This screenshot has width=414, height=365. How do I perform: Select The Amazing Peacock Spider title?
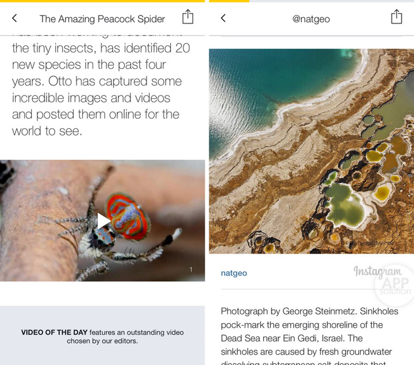(102, 19)
